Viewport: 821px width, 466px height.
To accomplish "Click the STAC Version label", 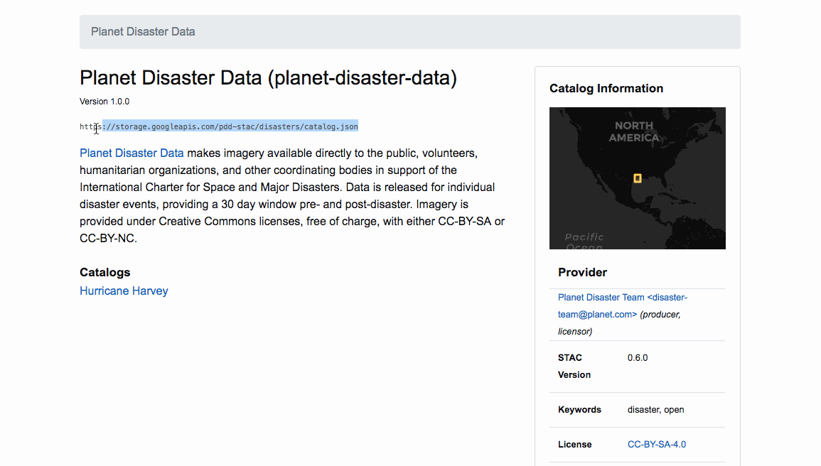I will 574,366.
